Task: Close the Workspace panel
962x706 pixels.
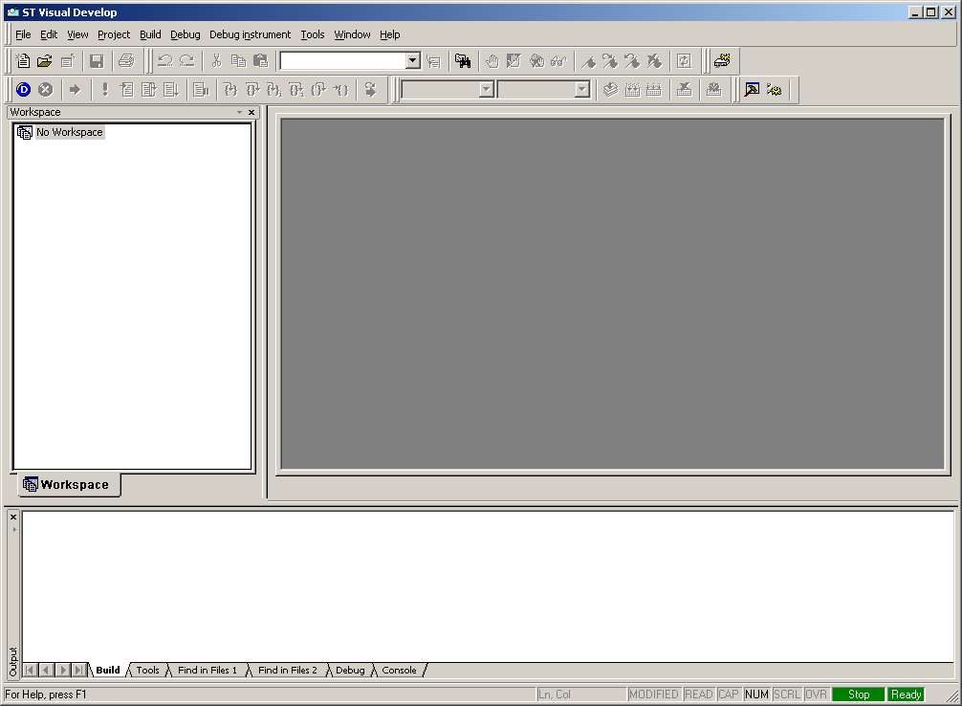Action: click(x=251, y=112)
